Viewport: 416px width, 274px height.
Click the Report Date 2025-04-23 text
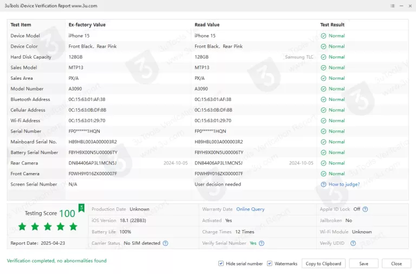click(38, 243)
